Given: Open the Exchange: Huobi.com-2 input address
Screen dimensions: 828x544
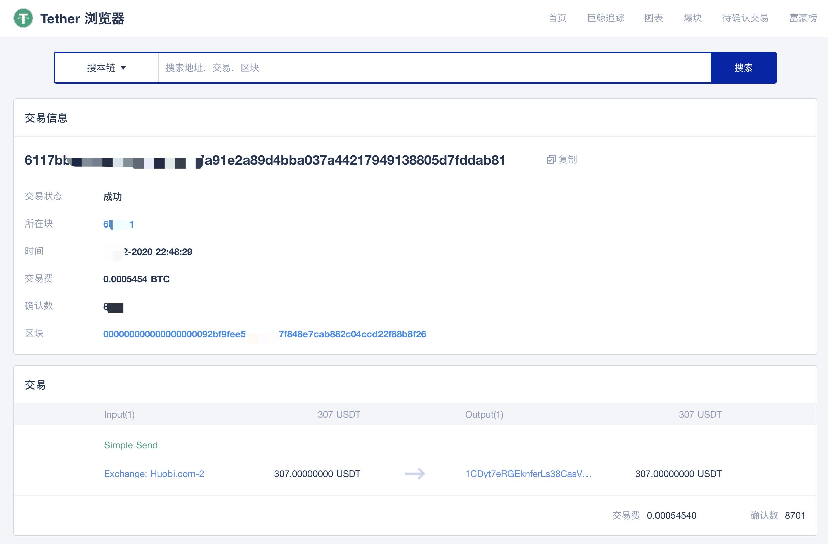Looking at the screenshot, I should (x=154, y=474).
